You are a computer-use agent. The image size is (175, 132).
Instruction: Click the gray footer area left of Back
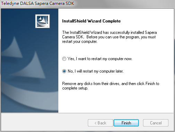44,123
